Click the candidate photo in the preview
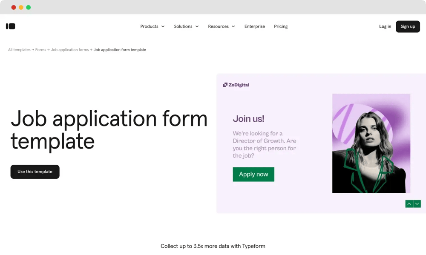The width and height of the screenshot is (426, 255). (x=371, y=143)
